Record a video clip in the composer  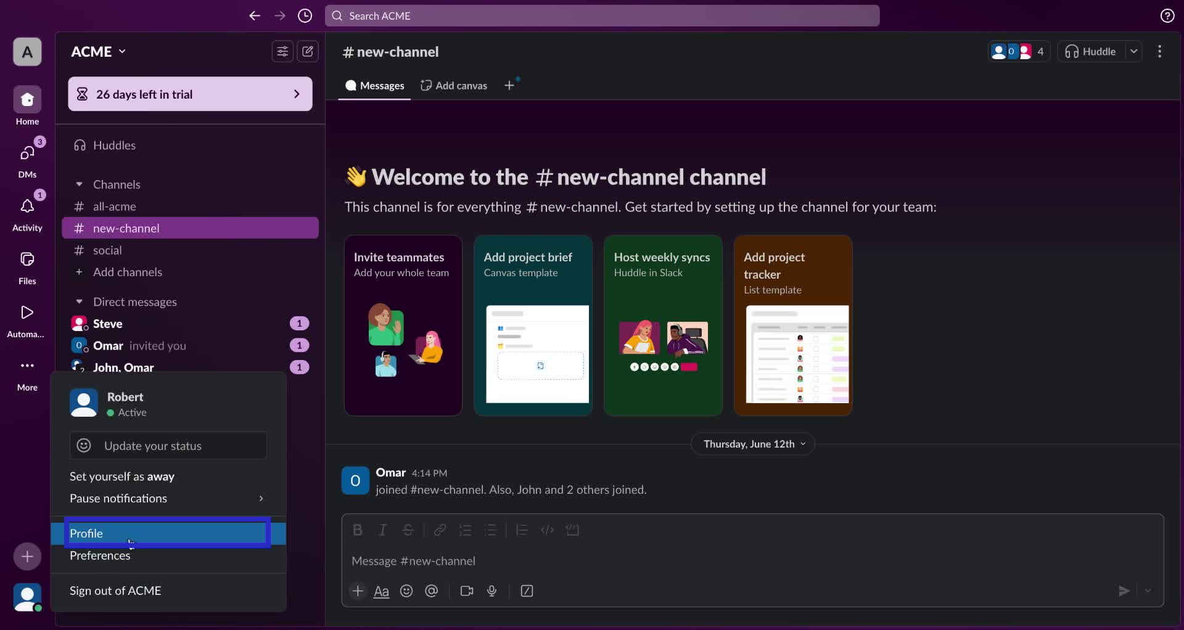[x=467, y=591]
